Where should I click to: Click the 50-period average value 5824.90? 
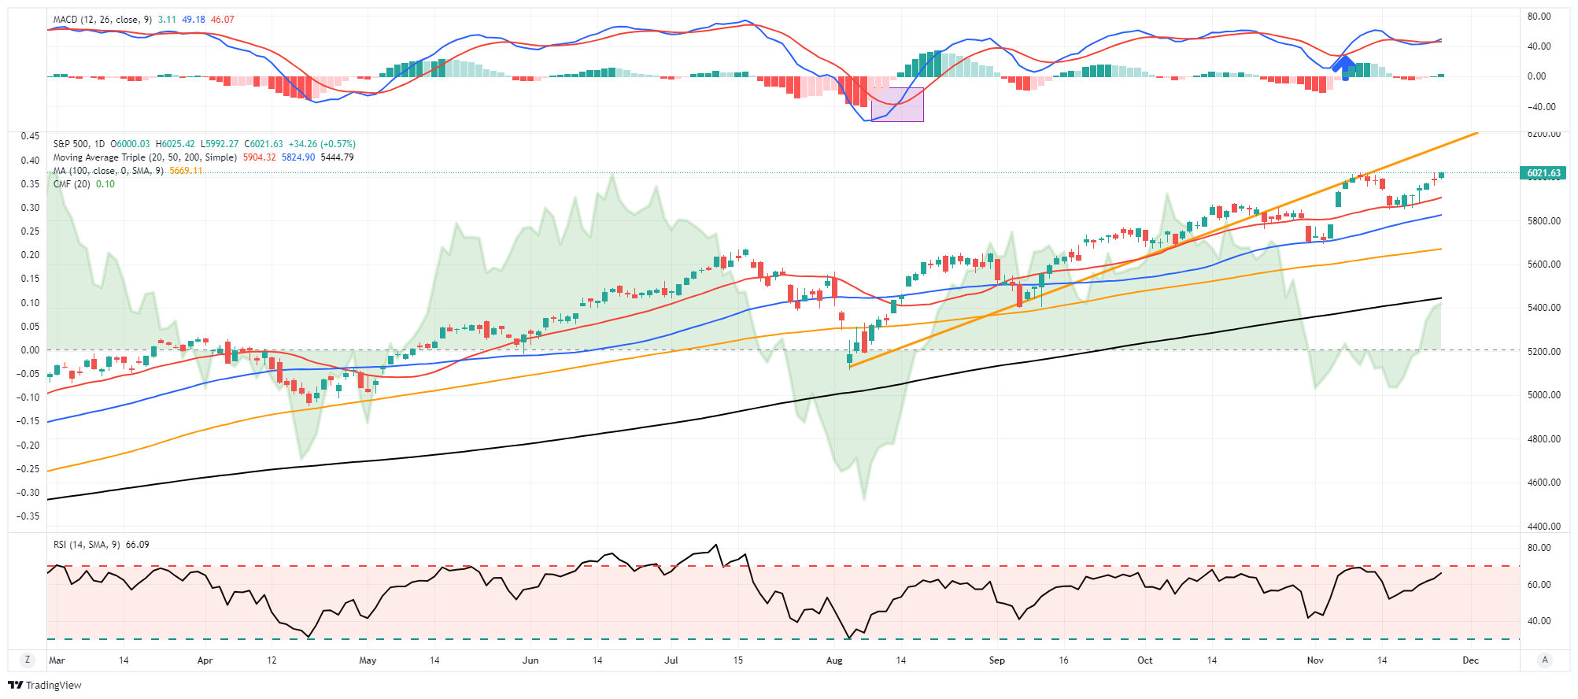click(x=298, y=157)
